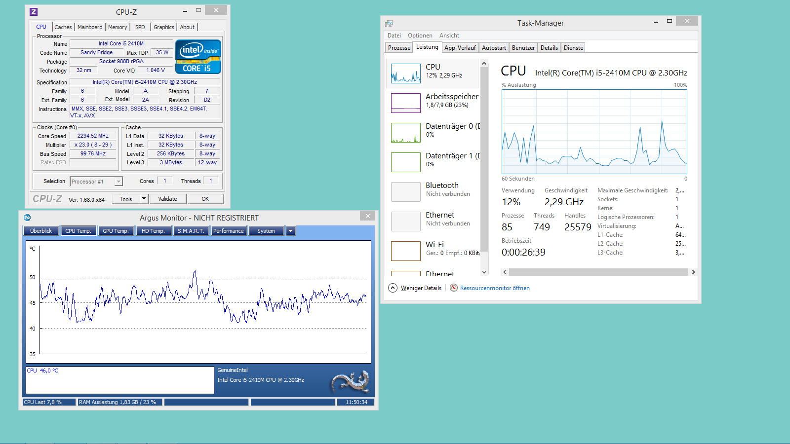
Task: Click the Argus Monitor title bar icon
Action: [27, 218]
